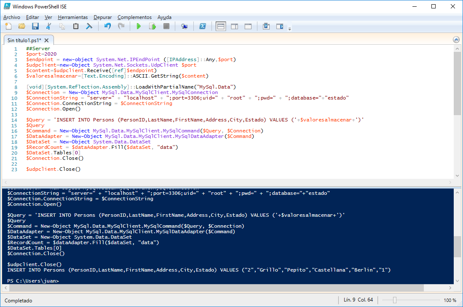Undo the last edit with the toolbar arrow

pos(107,27)
